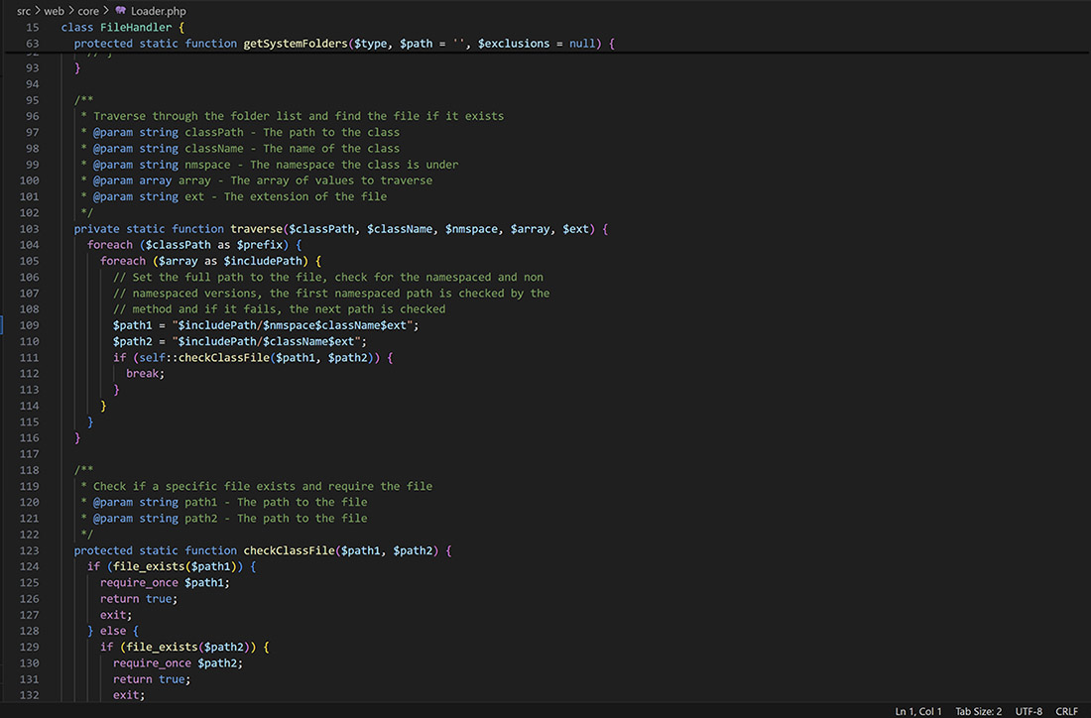The height and width of the screenshot is (718, 1091).
Task: Click the $path1 assignment on line 109
Action: 132,325
